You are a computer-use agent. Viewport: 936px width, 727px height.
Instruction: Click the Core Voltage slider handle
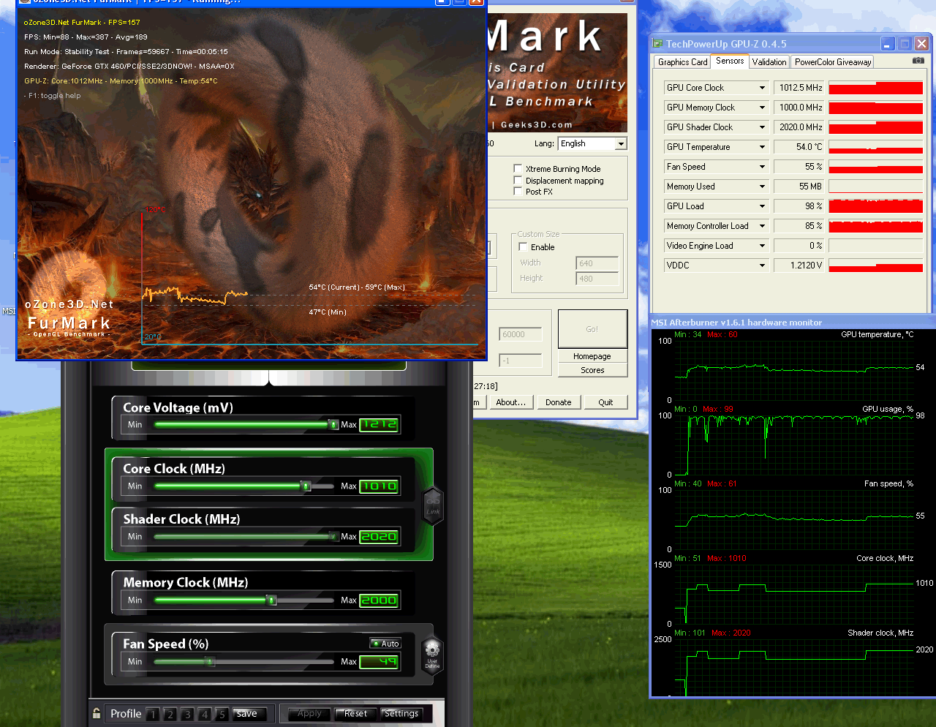(333, 424)
